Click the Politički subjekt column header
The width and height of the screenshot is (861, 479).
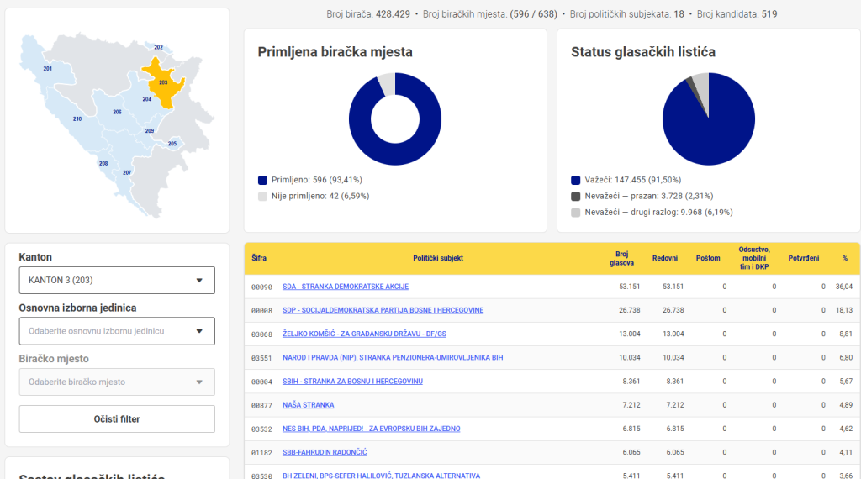[438, 258]
